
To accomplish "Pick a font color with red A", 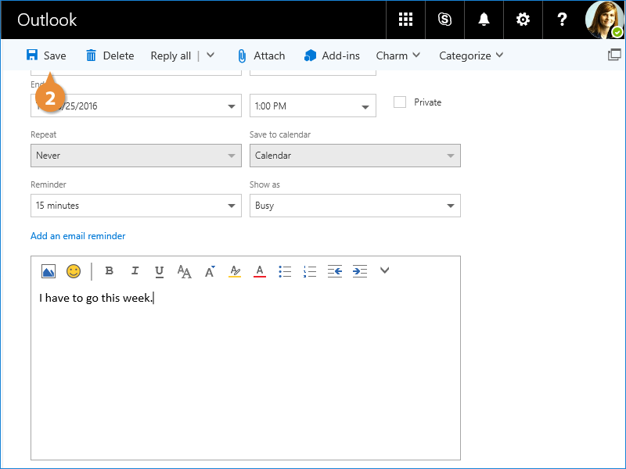I will [260, 271].
